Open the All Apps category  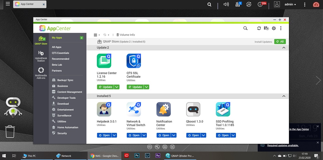click(57, 47)
